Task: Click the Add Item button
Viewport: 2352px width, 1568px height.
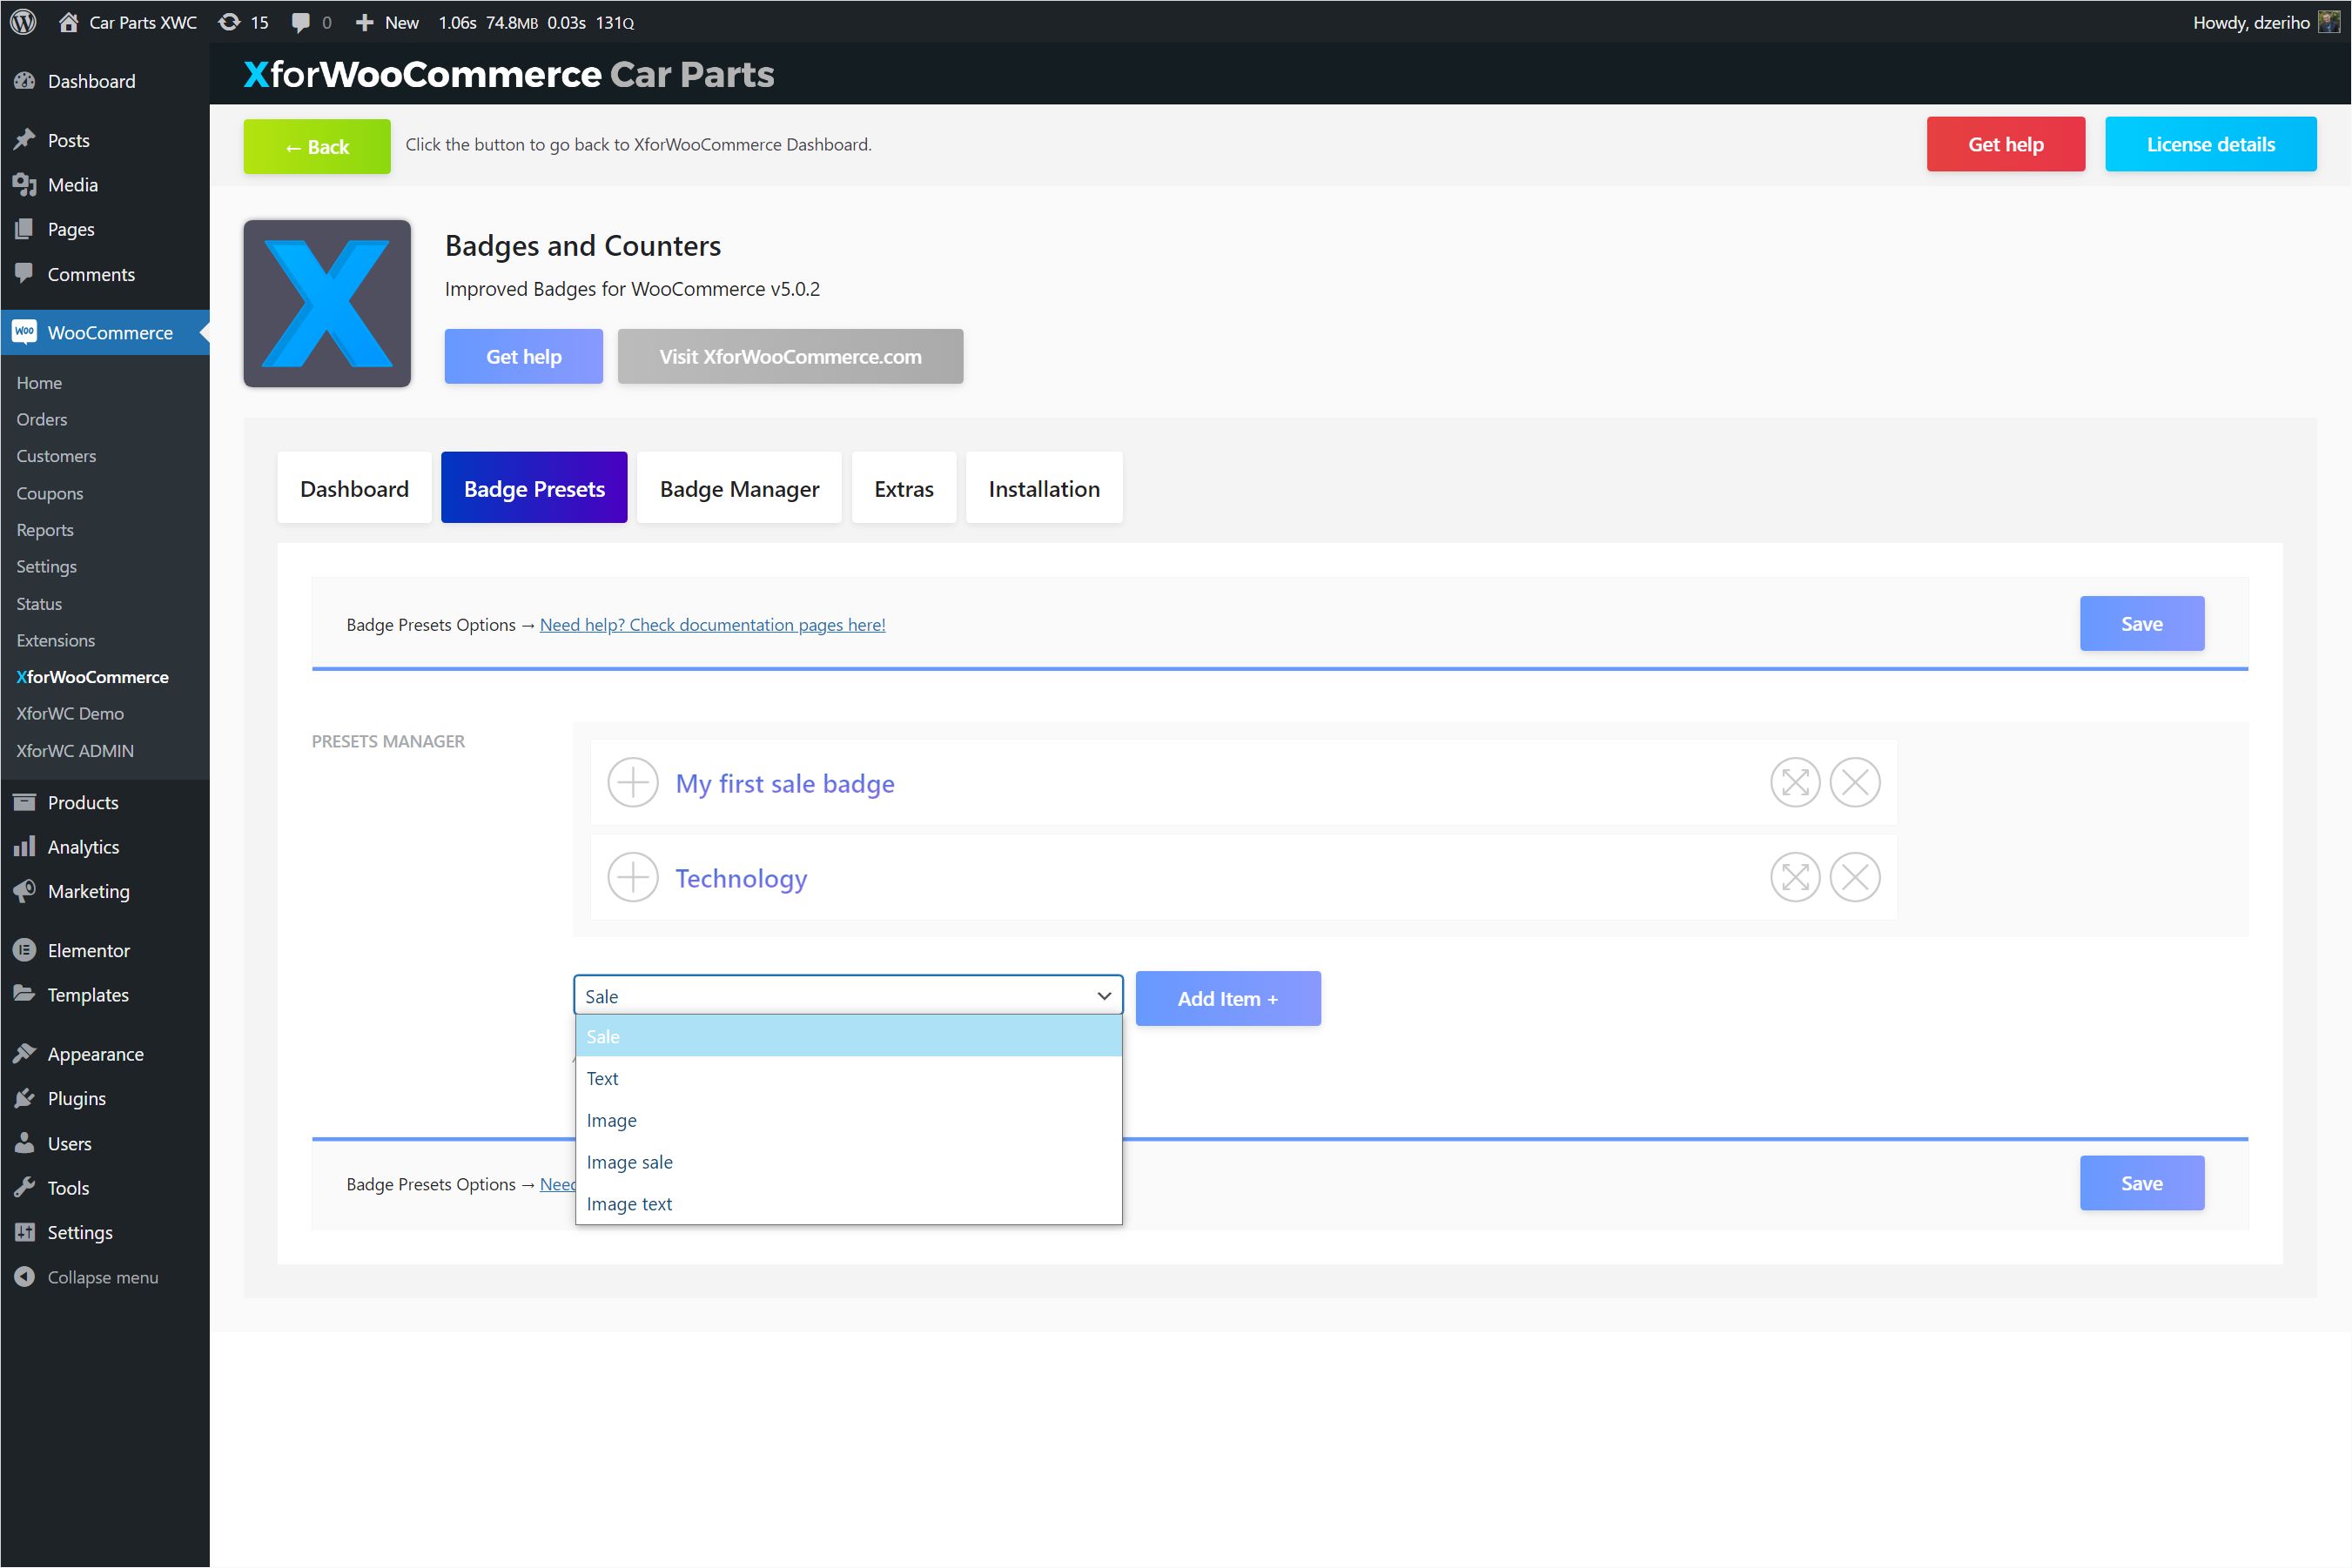Action: coord(1225,997)
